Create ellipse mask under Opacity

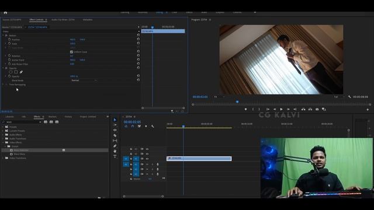click(11, 72)
